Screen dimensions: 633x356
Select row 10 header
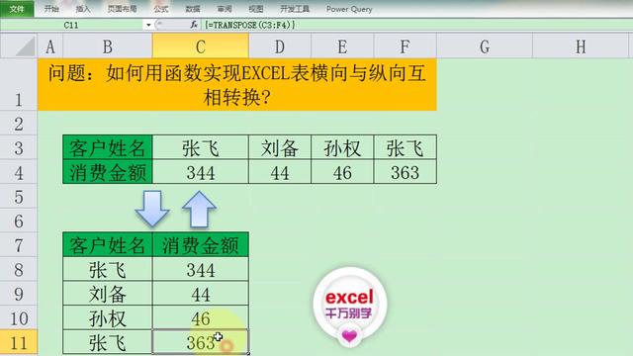(19, 318)
